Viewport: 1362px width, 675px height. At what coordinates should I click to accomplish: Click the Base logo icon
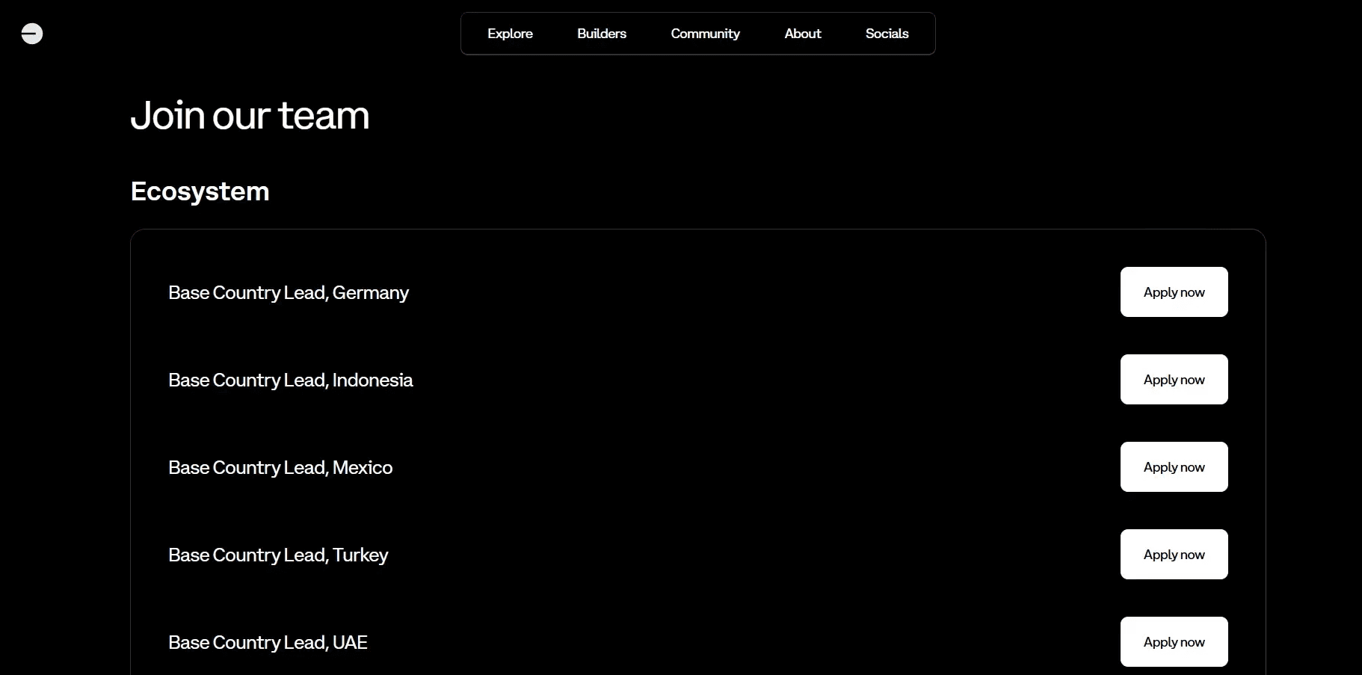tap(32, 34)
